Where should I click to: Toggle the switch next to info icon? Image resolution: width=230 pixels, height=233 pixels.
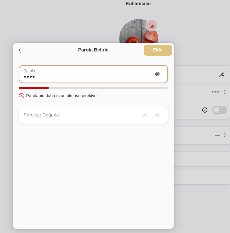(220, 110)
